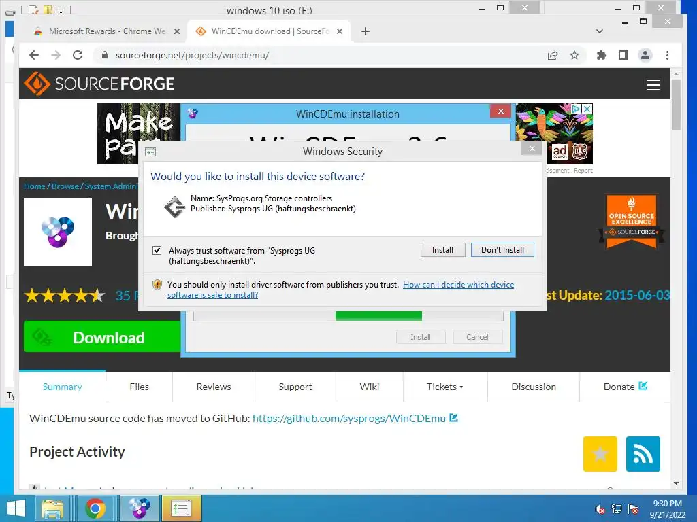Click the Action Center flag icon
Viewport: 697px width, 522px height.
click(633, 509)
